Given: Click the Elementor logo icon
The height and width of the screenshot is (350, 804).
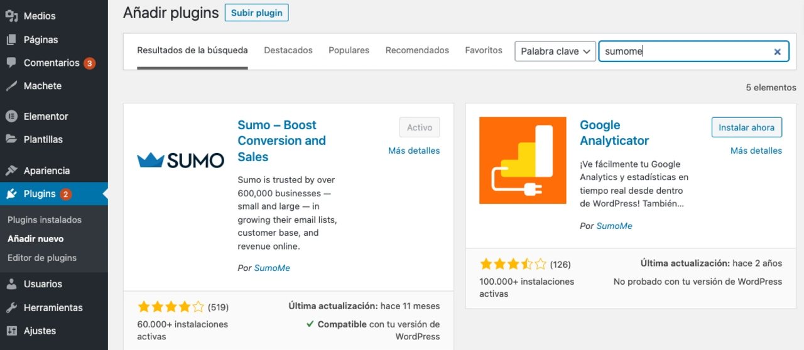Looking at the screenshot, I should tap(11, 116).
